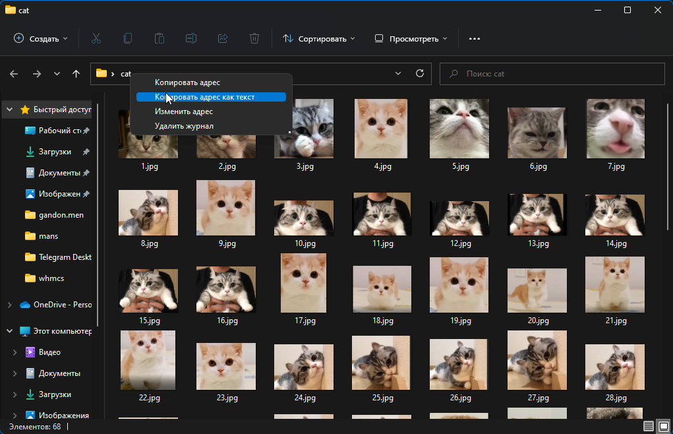
Task: Click the magnifier icon in search box
Action: 454,74
